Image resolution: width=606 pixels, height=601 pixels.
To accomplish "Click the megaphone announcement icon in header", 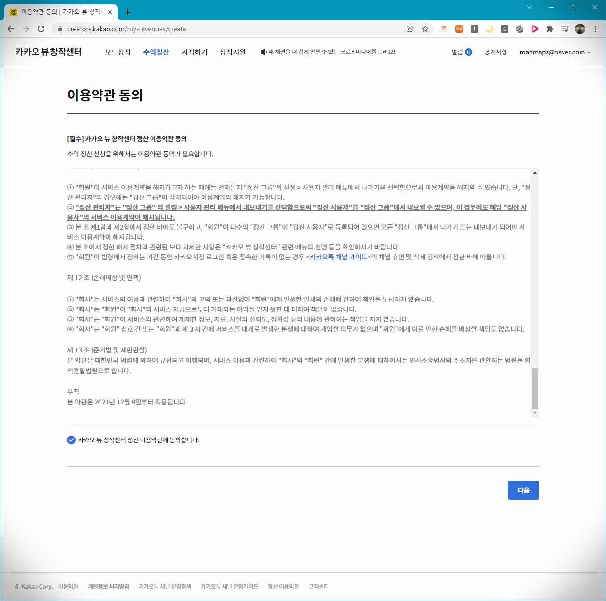I will [x=262, y=52].
